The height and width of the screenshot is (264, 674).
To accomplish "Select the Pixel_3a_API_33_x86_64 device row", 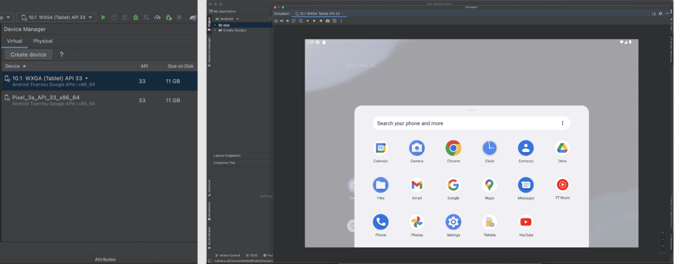I will point(99,100).
